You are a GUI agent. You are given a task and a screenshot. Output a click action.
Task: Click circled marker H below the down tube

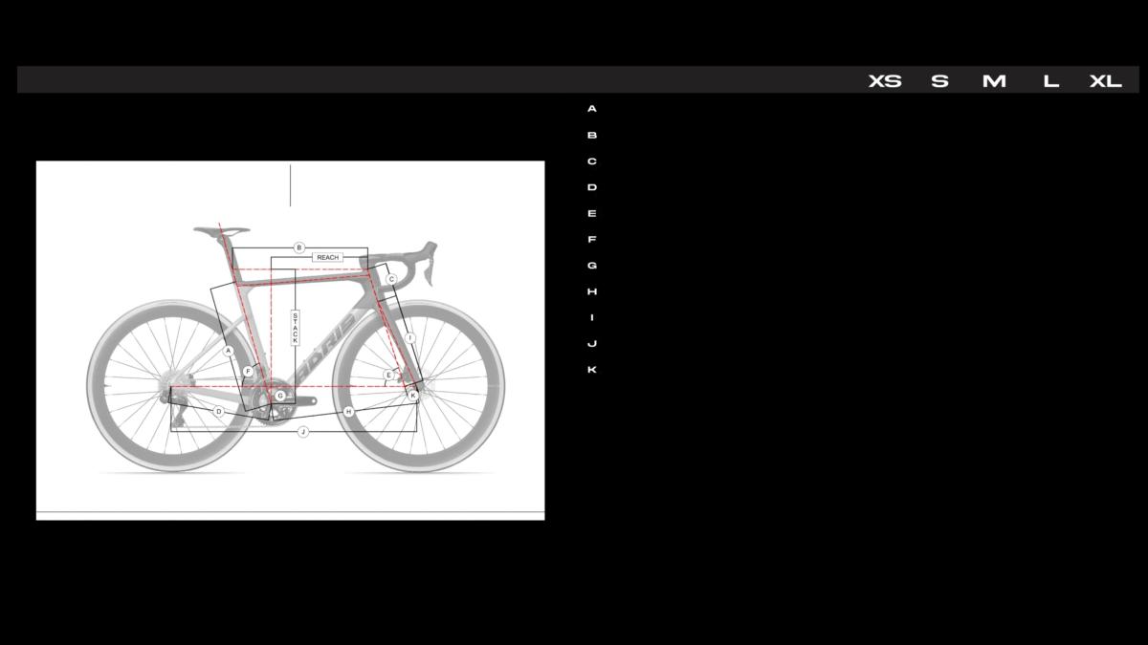[348, 411]
